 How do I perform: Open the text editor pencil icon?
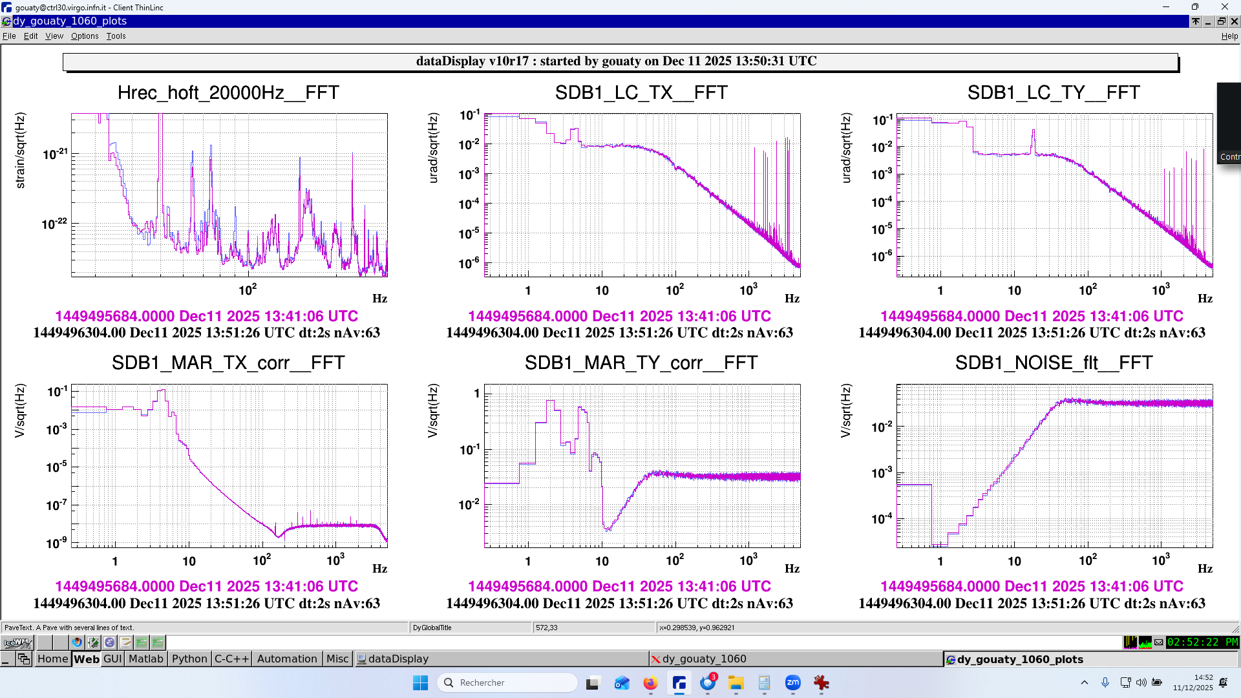pos(125,642)
